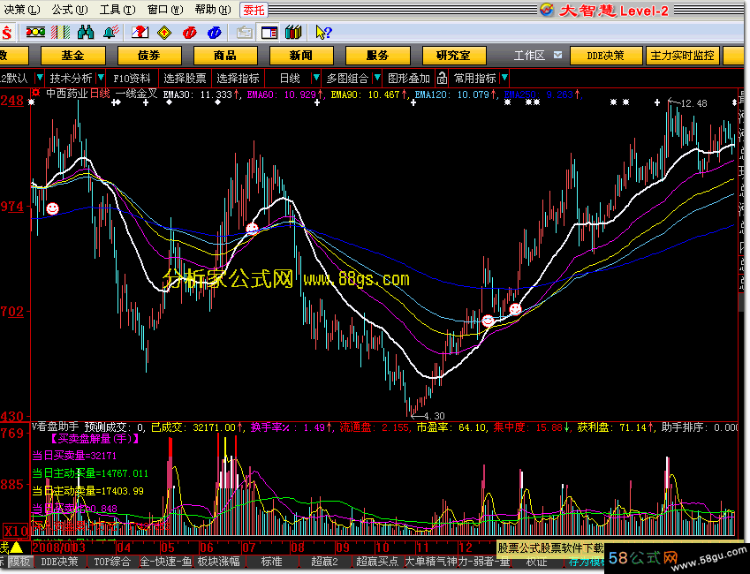Click the EMA90: 10.467 indicator value

pyautogui.click(x=366, y=94)
